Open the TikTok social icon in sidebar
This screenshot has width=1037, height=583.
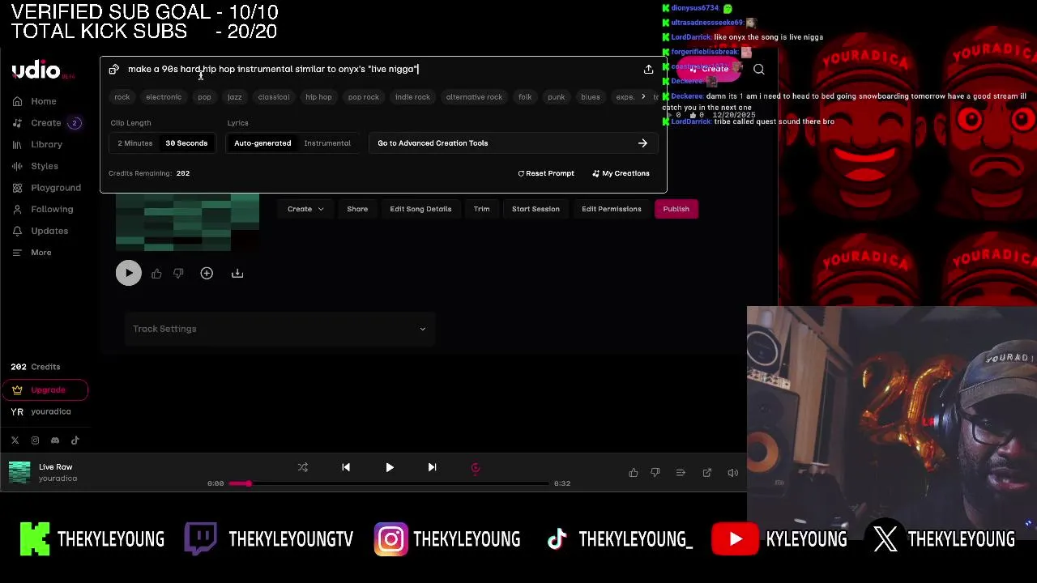pyautogui.click(x=75, y=440)
